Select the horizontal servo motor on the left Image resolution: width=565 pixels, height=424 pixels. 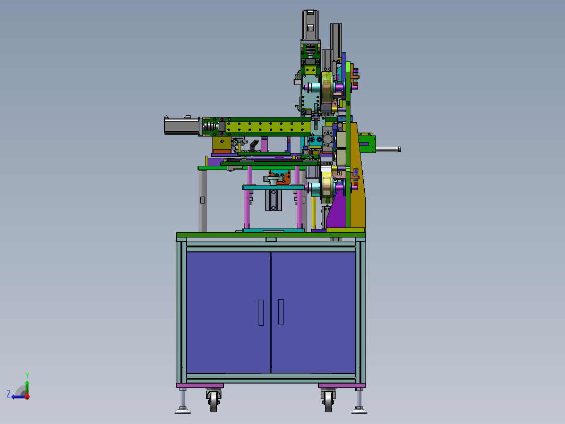[182, 125]
